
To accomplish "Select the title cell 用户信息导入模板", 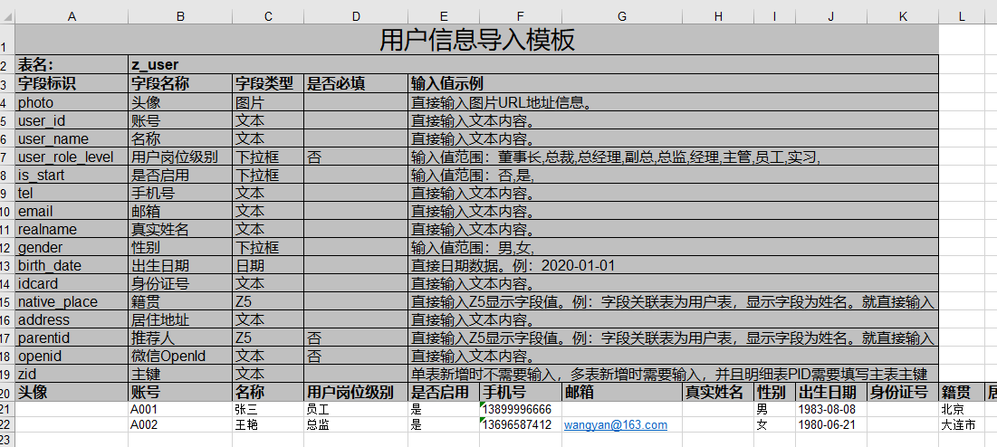I will 477,40.
